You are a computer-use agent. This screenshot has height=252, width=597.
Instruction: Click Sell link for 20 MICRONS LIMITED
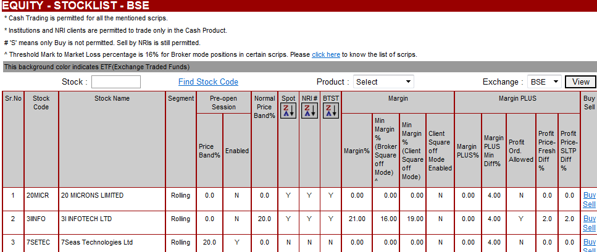589,204
